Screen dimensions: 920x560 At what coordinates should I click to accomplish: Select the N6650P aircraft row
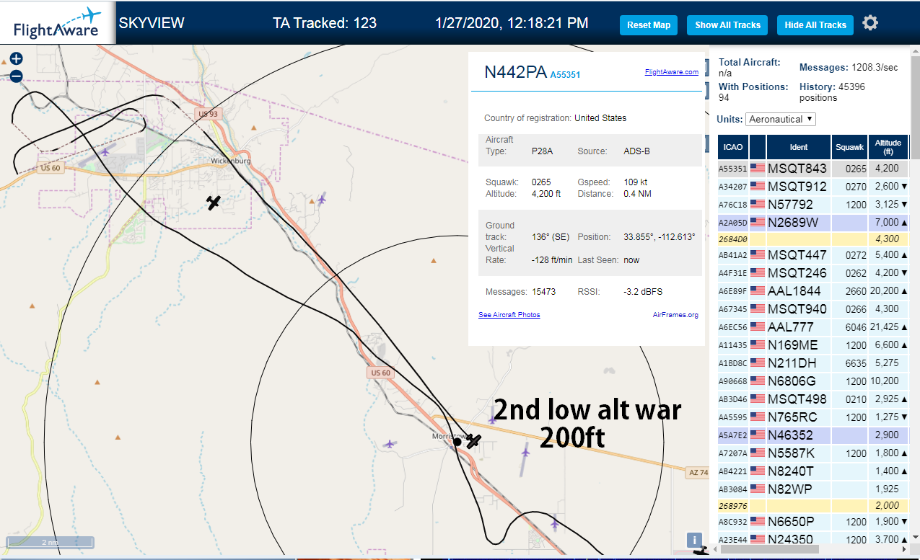pyautogui.click(x=813, y=522)
